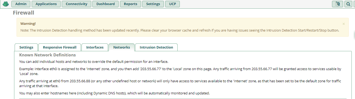Open the Interfaces tab
Viewport: 355px width, 99px height.
click(x=95, y=47)
